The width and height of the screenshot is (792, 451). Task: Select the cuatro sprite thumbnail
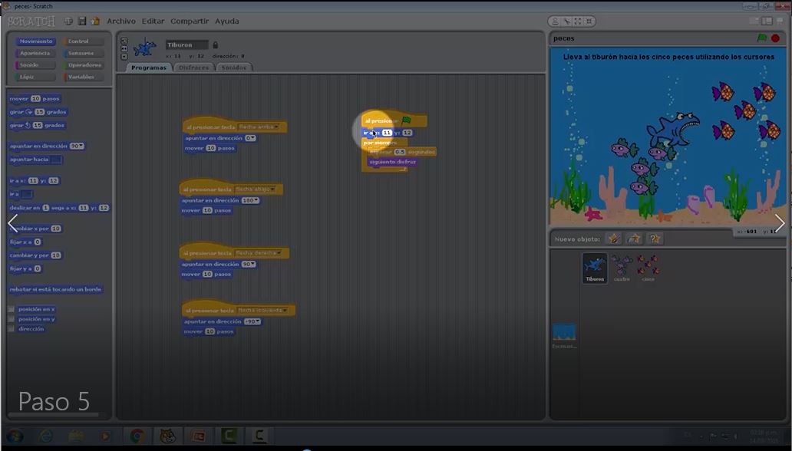[622, 268]
